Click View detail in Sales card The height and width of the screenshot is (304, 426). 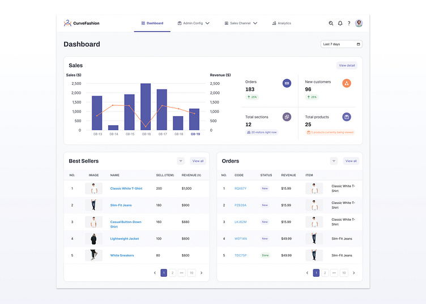[347, 66]
